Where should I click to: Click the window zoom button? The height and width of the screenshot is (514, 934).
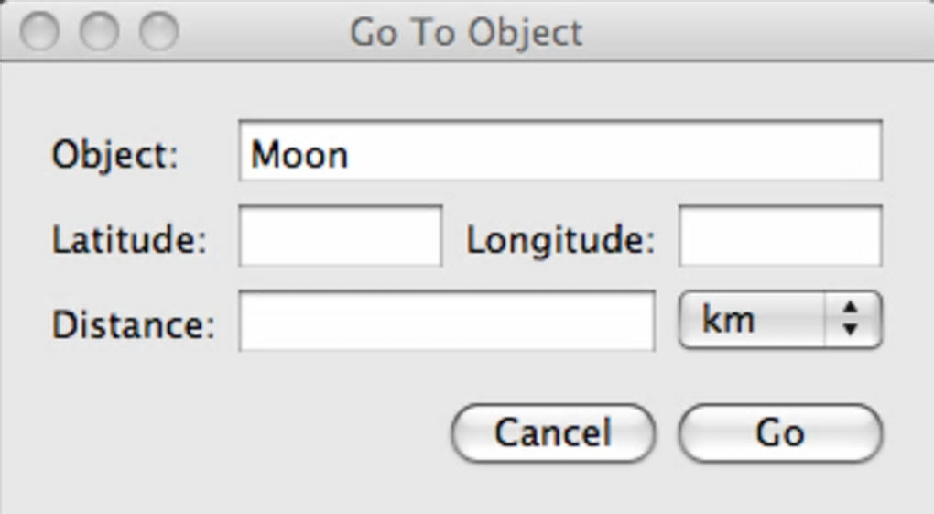158,31
